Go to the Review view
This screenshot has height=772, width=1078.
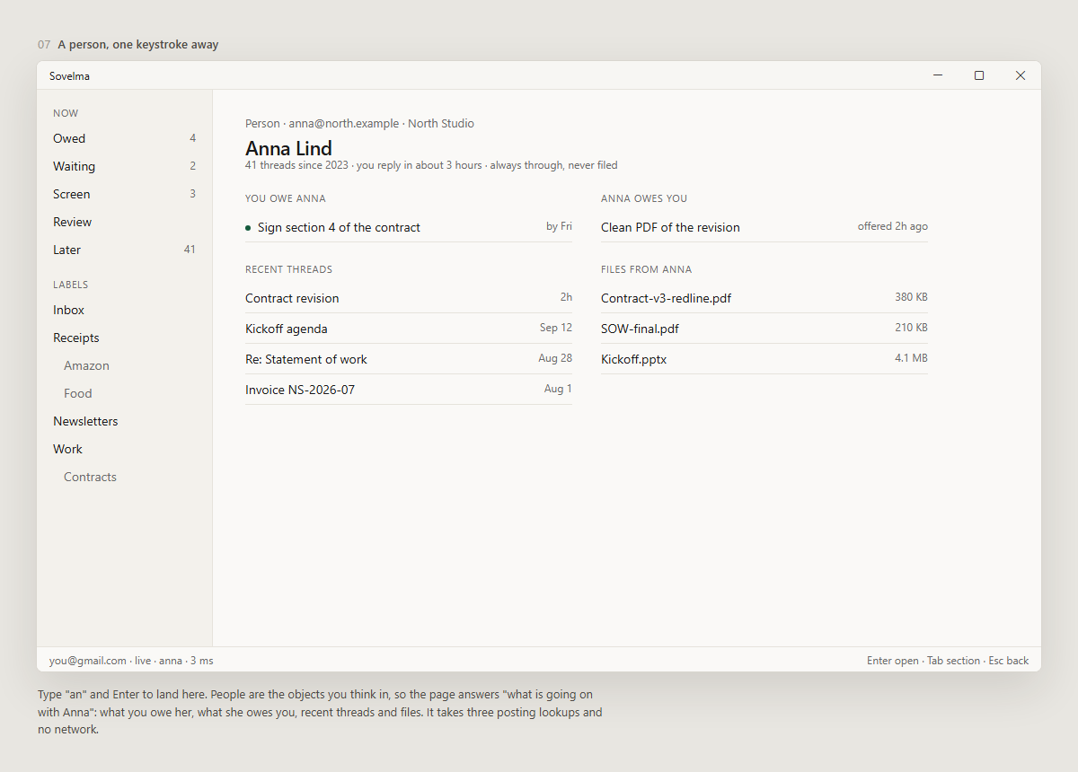(124, 222)
